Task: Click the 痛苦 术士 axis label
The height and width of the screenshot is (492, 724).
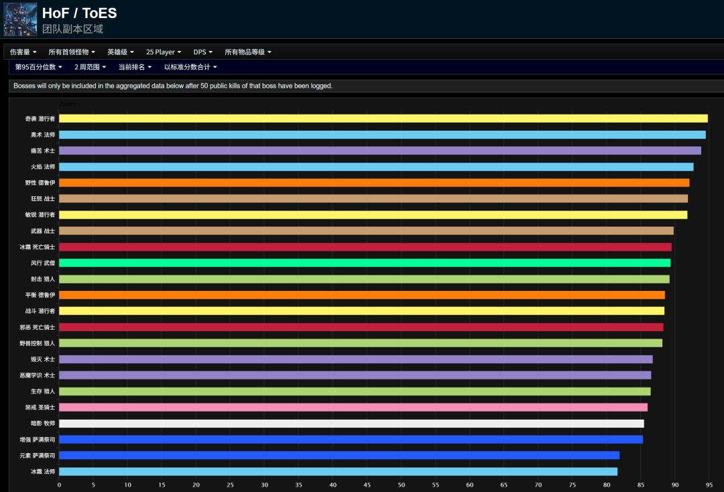Action: coord(42,150)
